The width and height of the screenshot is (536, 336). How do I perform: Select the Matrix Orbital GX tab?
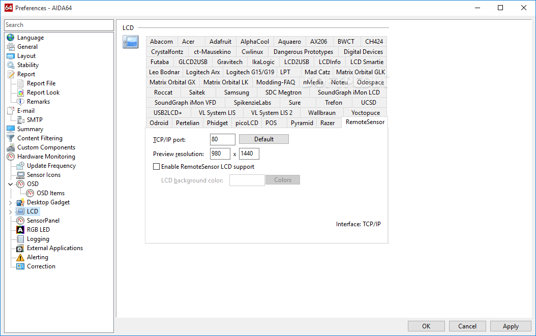tap(172, 82)
